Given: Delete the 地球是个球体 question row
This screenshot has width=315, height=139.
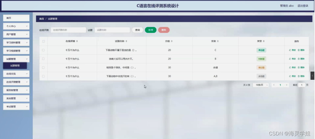Looking at the screenshot, I should (301, 67).
